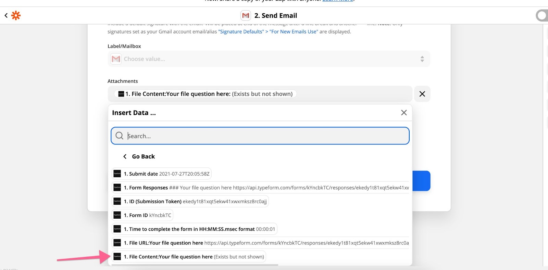Image resolution: width=548 pixels, height=270 pixels.
Task: Click Typeform icon beside Form Responses
Action: (x=117, y=188)
